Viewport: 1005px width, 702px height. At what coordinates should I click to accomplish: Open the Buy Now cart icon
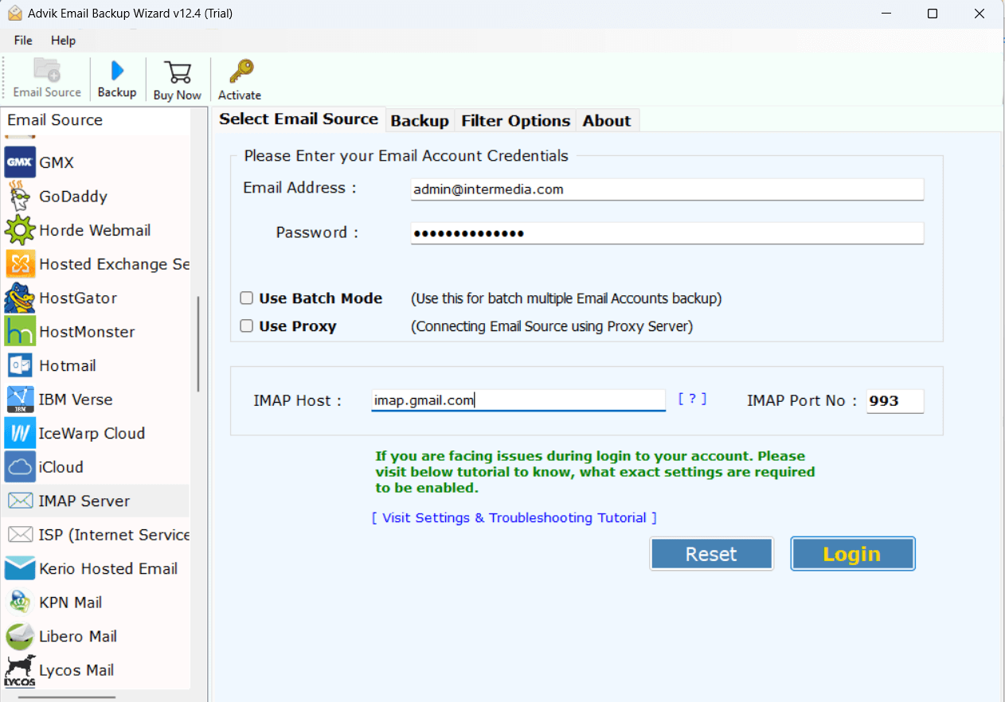[x=177, y=72]
